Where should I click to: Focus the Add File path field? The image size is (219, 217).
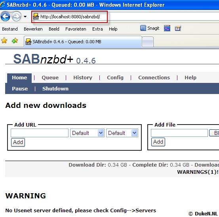(179, 133)
